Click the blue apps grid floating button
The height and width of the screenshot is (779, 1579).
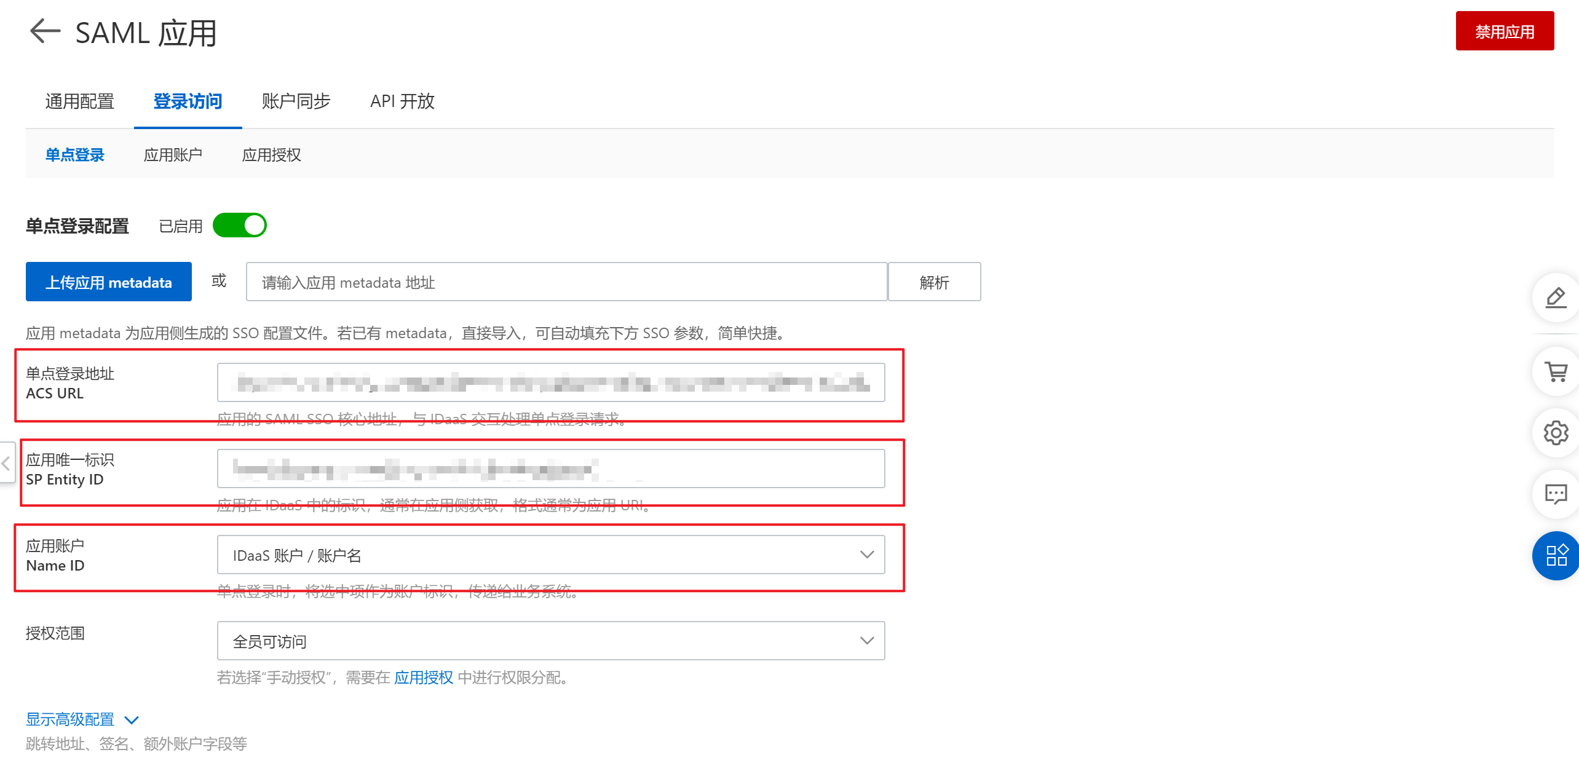[1556, 555]
